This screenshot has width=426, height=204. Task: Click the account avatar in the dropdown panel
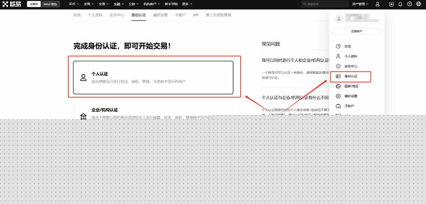[x=339, y=19]
